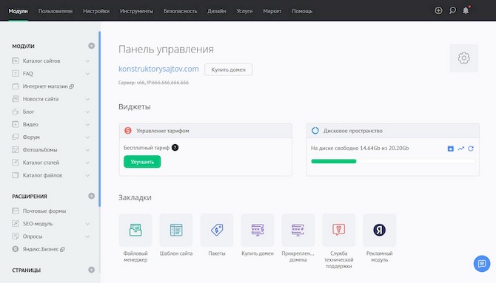Add a module with plus next to МОДУЛИ
The width and height of the screenshot is (496, 283).
(x=91, y=46)
